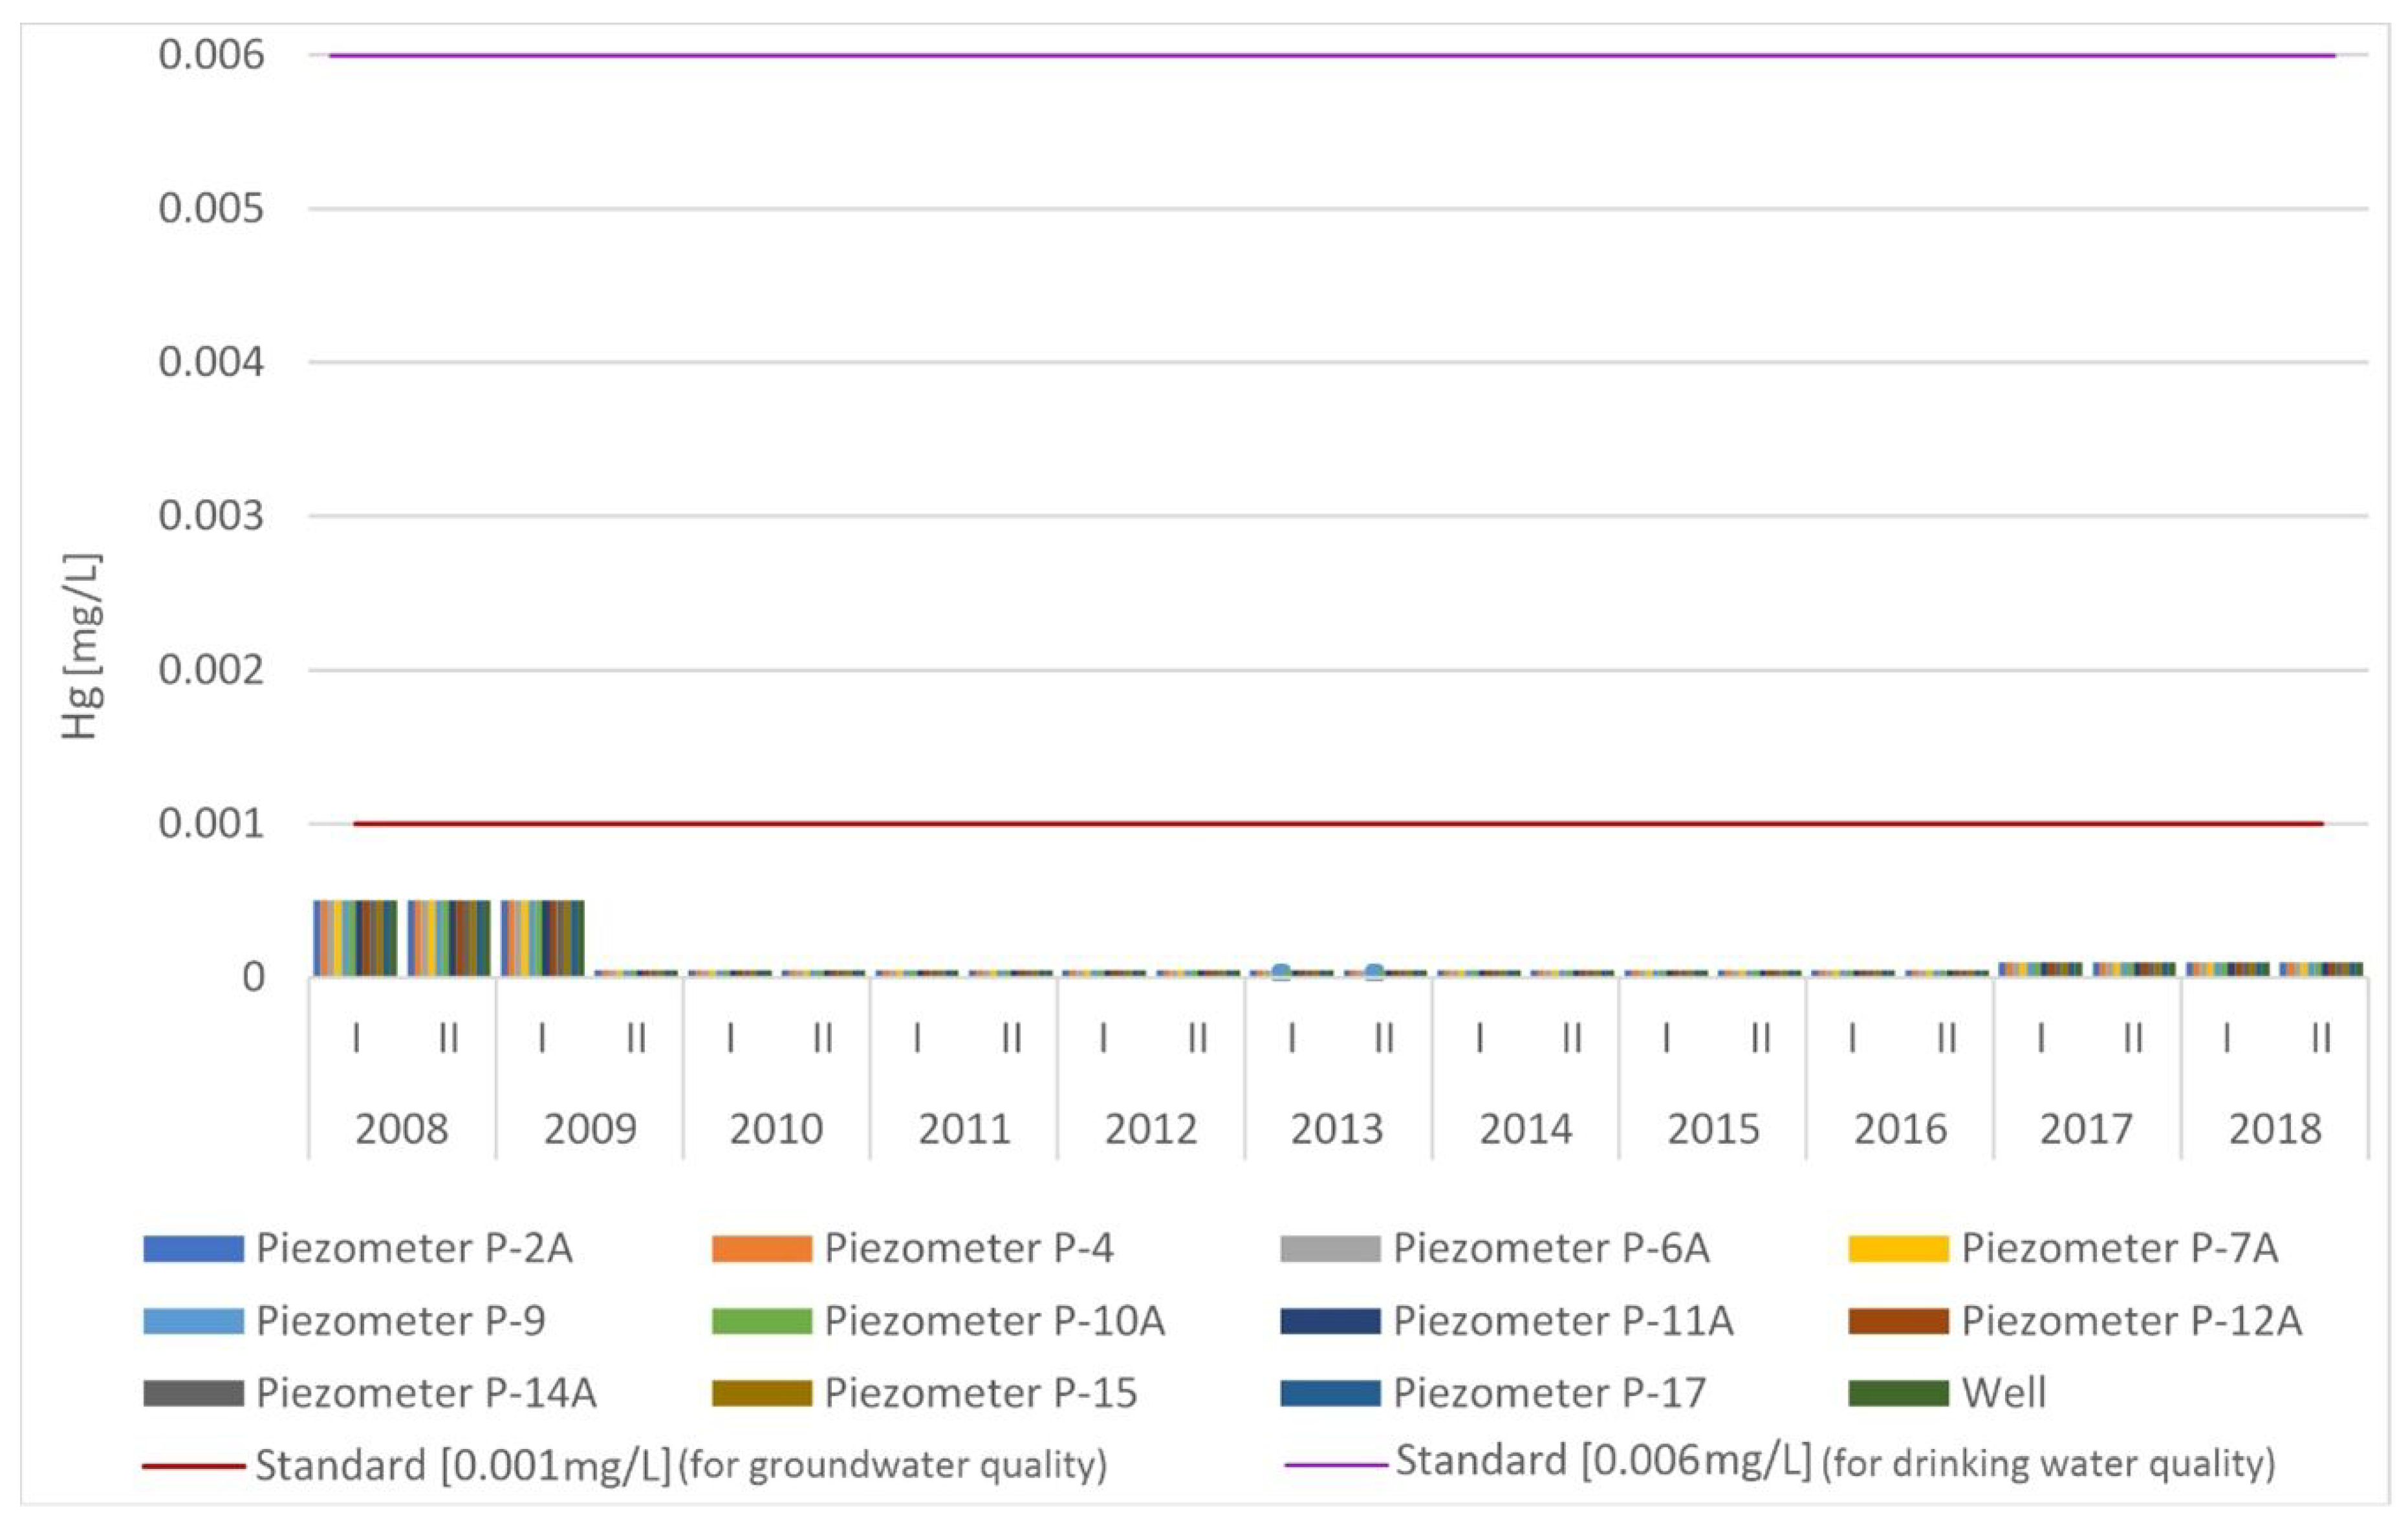
Task: Click the Piezometer P-2A legend swatch
Action: [x=193, y=1249]
